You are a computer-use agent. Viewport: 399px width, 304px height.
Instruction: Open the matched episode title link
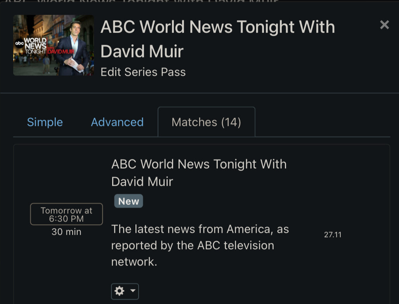(x=199, y=173)
